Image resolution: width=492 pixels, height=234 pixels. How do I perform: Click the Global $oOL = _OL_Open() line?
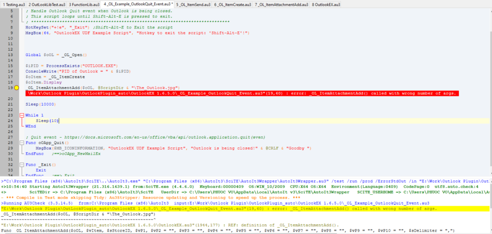pos(56,55)
